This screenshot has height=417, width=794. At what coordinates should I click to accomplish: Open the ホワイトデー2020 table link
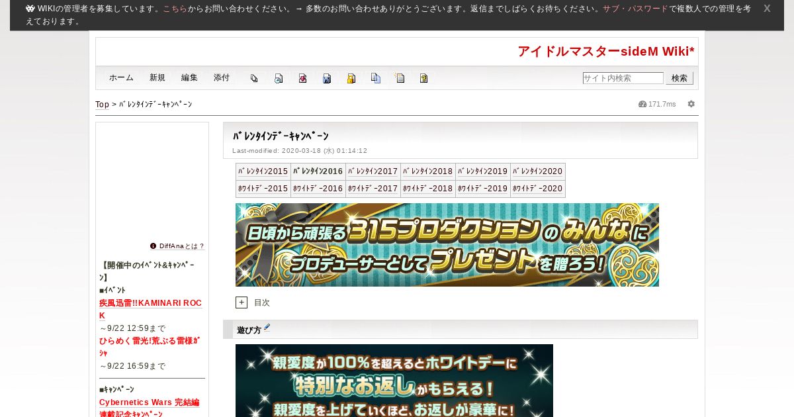pyautogui.click(x=538, y=189)
